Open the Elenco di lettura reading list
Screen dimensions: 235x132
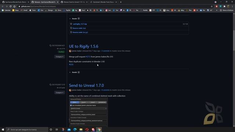[x=227, y=10]
